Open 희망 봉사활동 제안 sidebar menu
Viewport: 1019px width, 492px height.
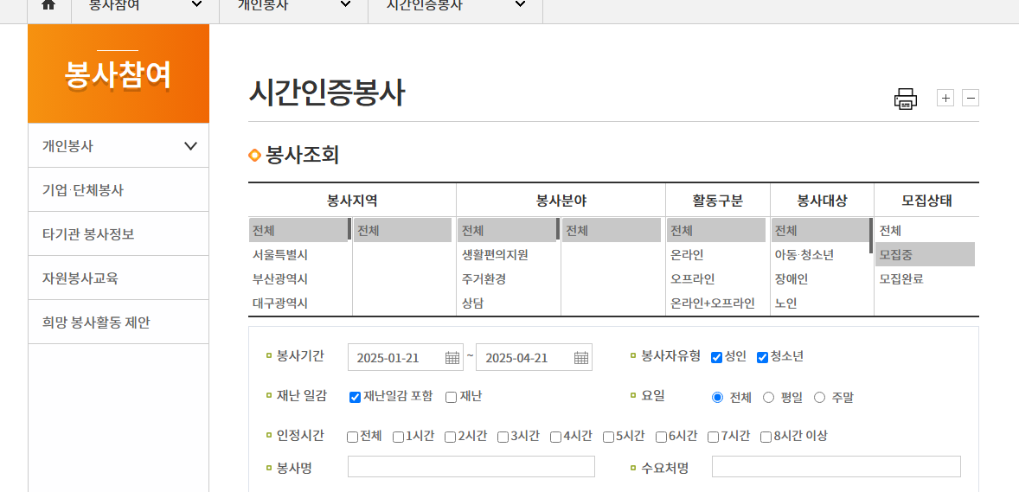point(119,323)
